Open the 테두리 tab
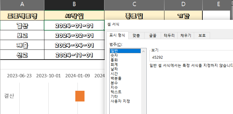Image resolution: width=233 pixels, height=114 pixels. 169,35
